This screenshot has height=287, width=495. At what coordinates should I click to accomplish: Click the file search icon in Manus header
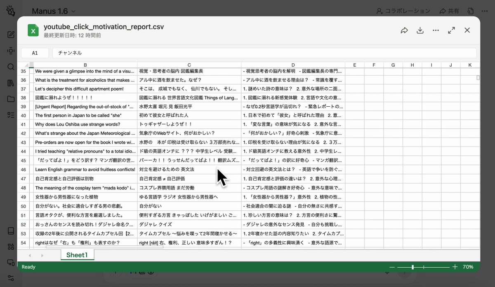point(470,11)
